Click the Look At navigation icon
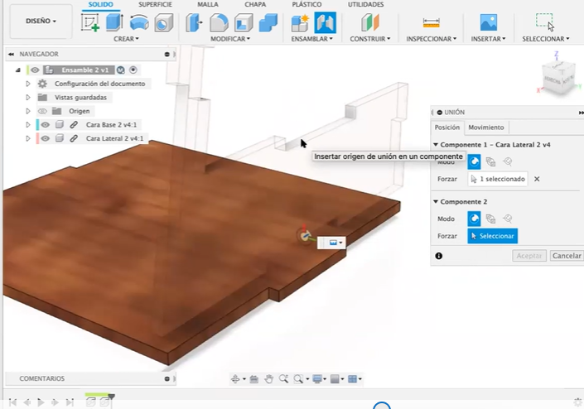 [x=254, y=379]
